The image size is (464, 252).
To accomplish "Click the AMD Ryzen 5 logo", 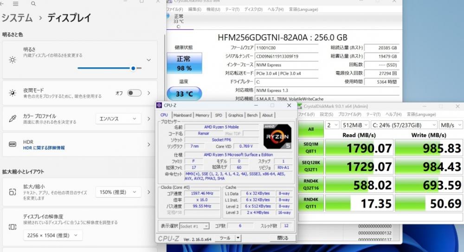I will coord(277,136).
